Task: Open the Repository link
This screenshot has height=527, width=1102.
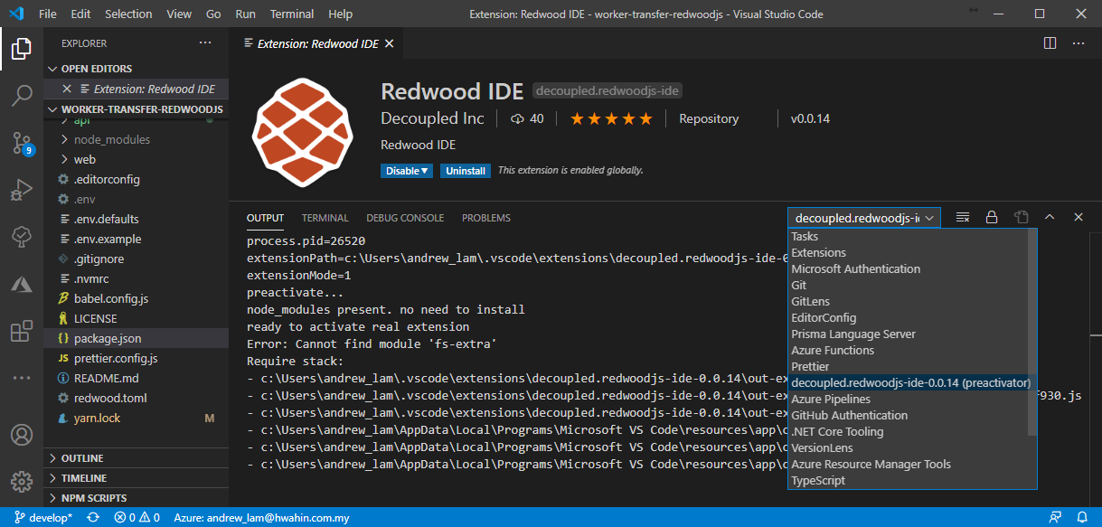Action: [709, 118]
